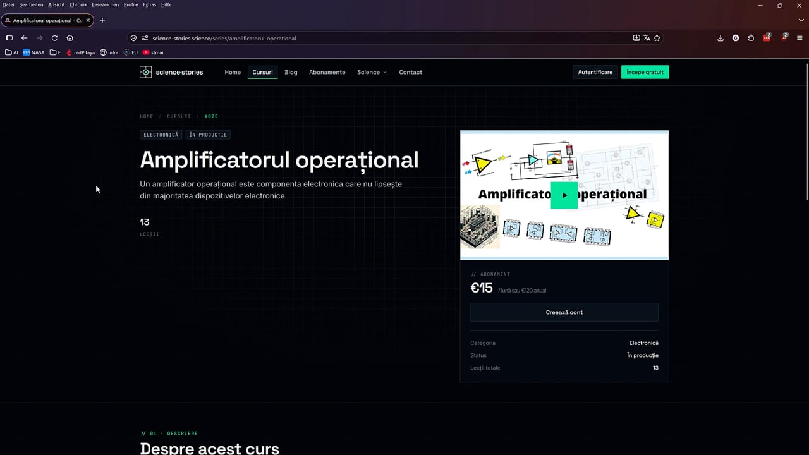Open the page translation icon
The height and width of the screenshot is (455, 809).
[x=647, y=38]
